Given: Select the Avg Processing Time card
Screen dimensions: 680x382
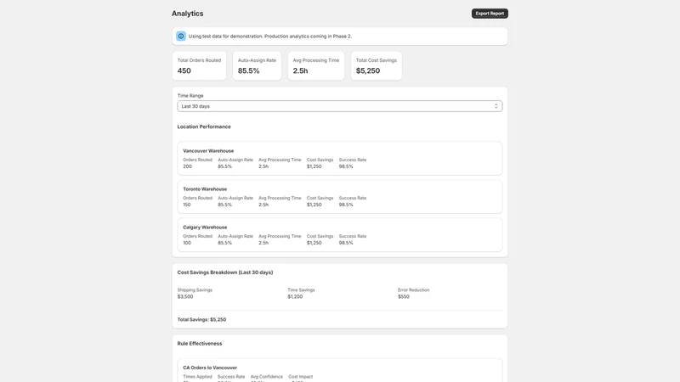Looking at the screenshot, I should [315, 66].
